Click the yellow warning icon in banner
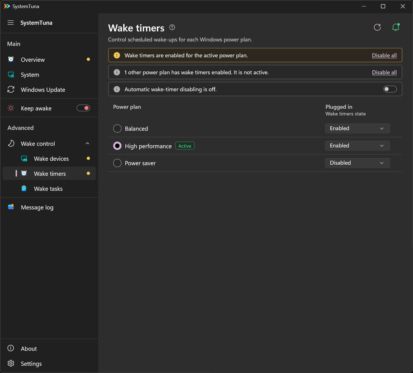This screenshot has width=413, height=373. coord(117,55)
